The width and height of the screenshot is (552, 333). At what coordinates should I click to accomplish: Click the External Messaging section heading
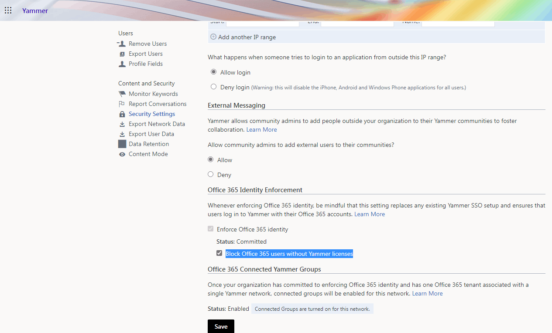pyautogui.click(x=237, y=105)
